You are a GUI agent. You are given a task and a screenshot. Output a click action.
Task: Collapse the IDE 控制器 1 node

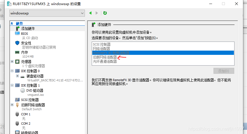pos(12,85)
